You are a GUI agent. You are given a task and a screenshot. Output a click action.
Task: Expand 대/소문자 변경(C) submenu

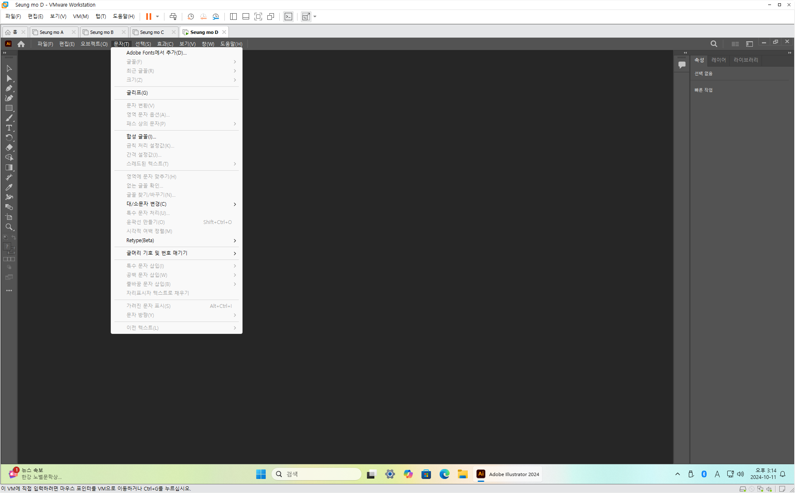pos(176,204)
